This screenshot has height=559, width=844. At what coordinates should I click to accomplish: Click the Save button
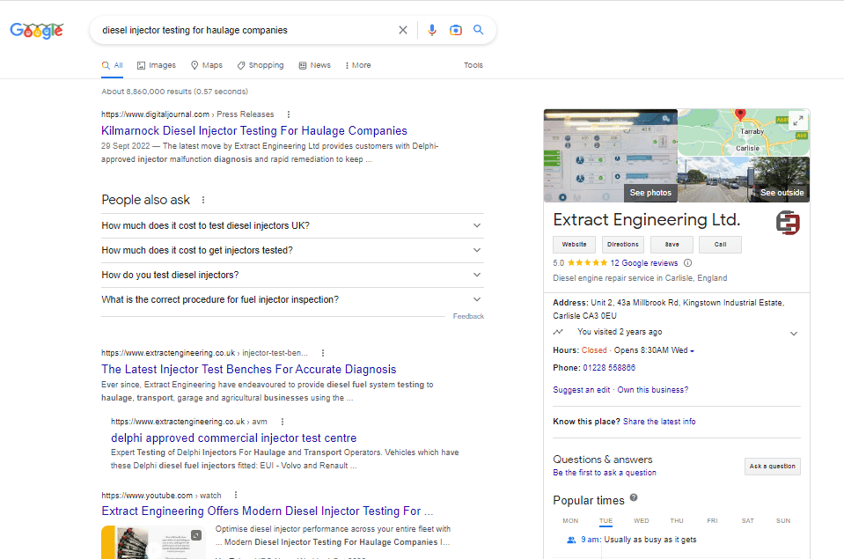click(672, 245)
